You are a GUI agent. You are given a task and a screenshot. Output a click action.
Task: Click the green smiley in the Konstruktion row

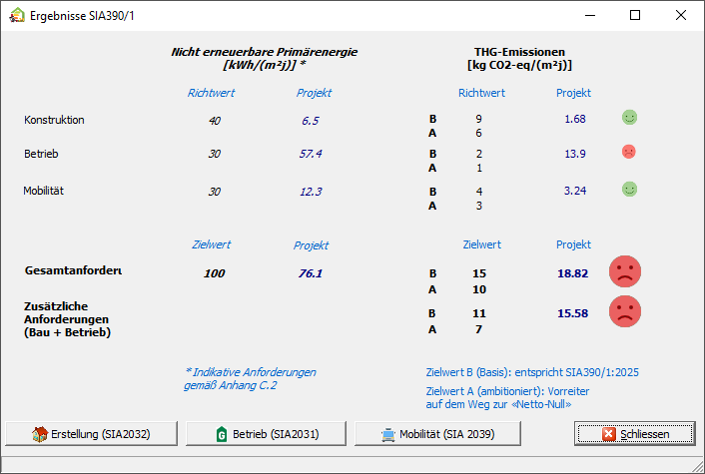point(629,118)
